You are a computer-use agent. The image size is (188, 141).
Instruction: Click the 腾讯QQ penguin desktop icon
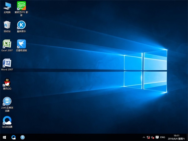pos(7,82)
